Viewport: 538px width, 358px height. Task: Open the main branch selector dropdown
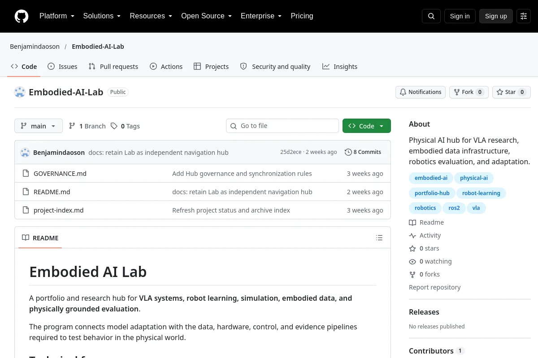point(39,126)
